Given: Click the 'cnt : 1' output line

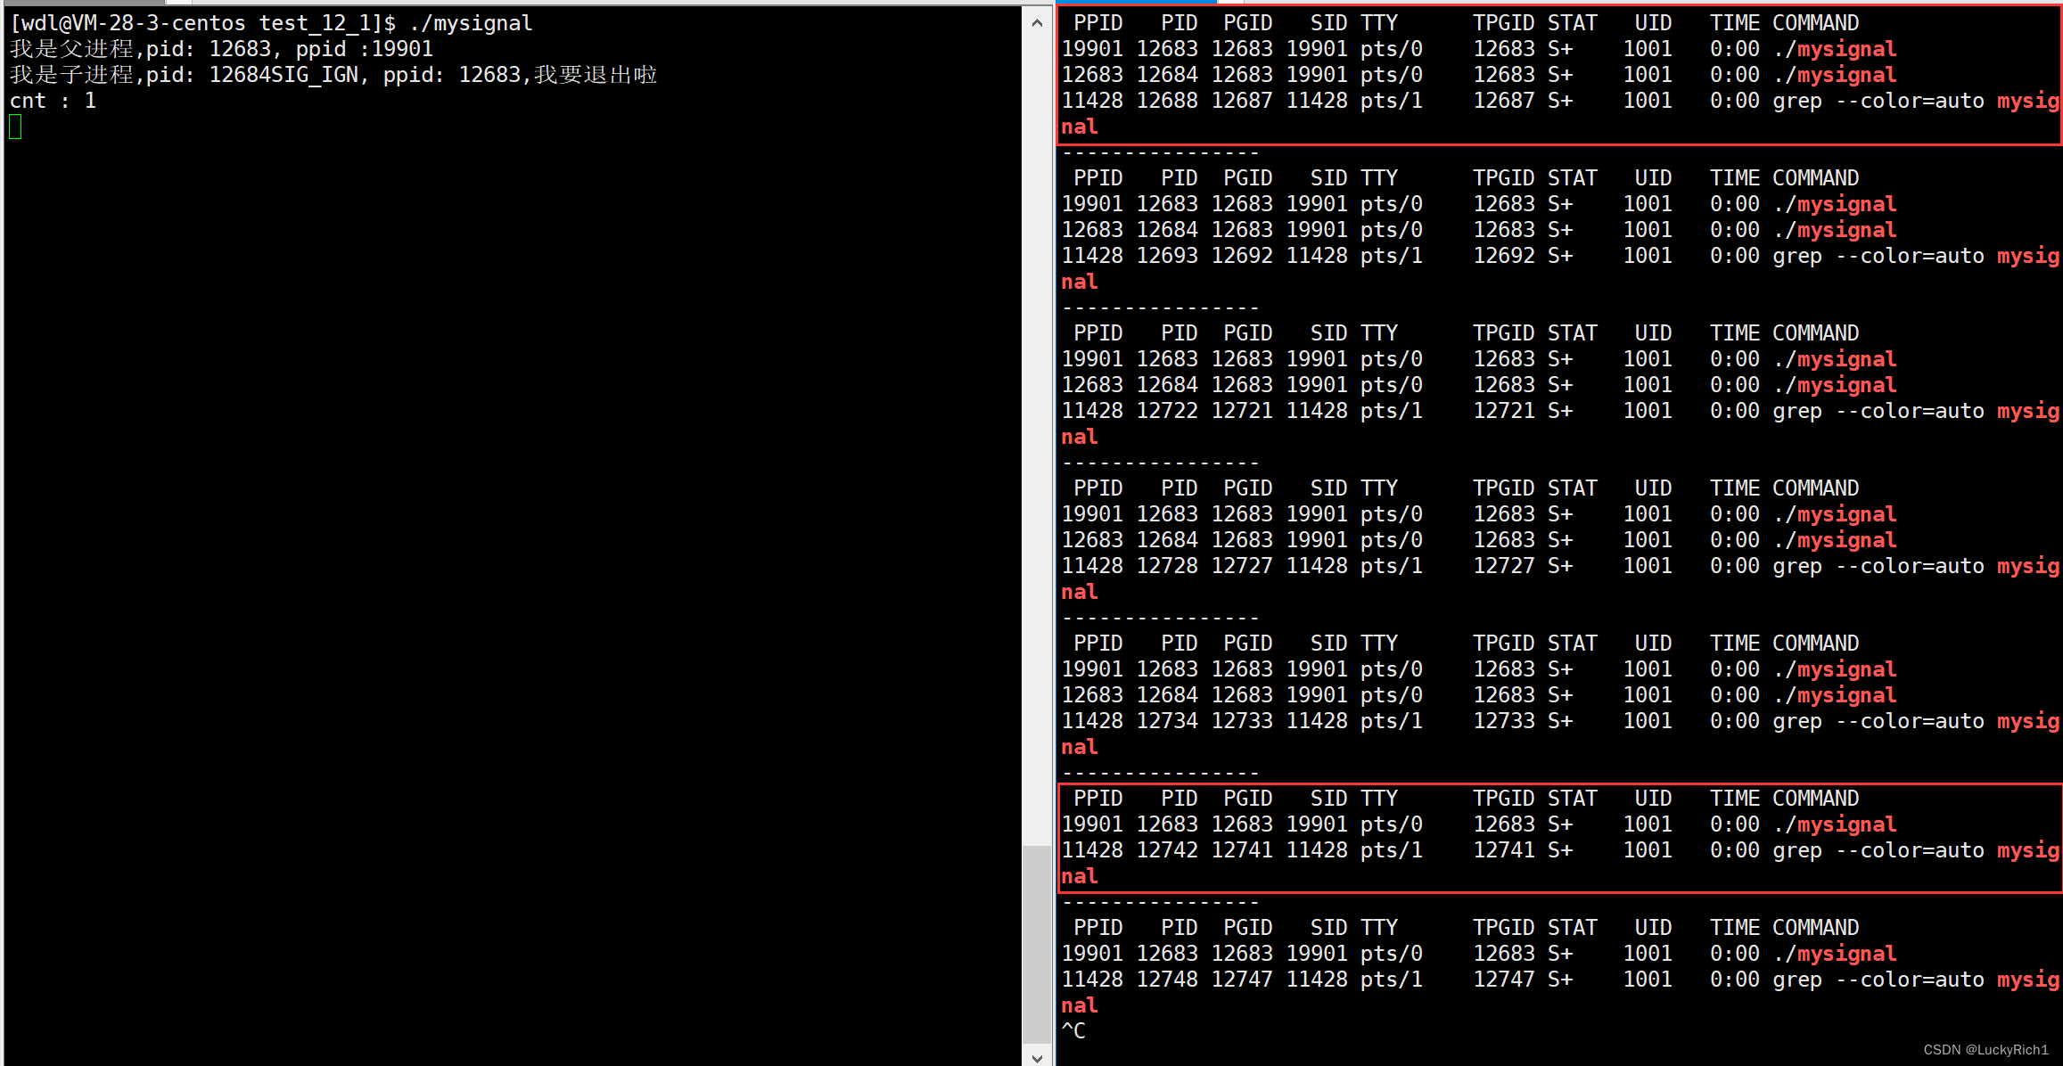Looking at the screenshot, I should 53,101.
